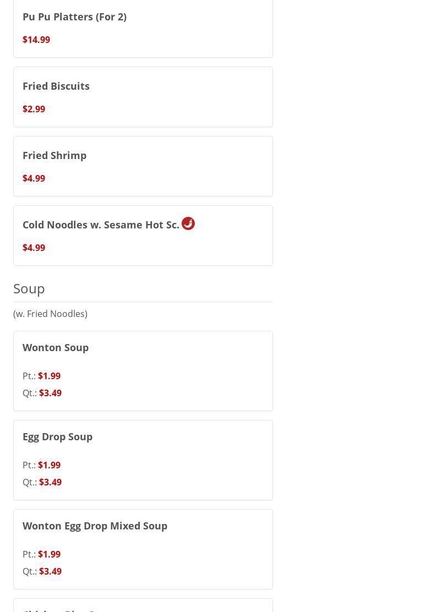Screen dimensions: 432x612
Task: Click the $4.99 price under Cold Noodles
Action: coord(34,248)
